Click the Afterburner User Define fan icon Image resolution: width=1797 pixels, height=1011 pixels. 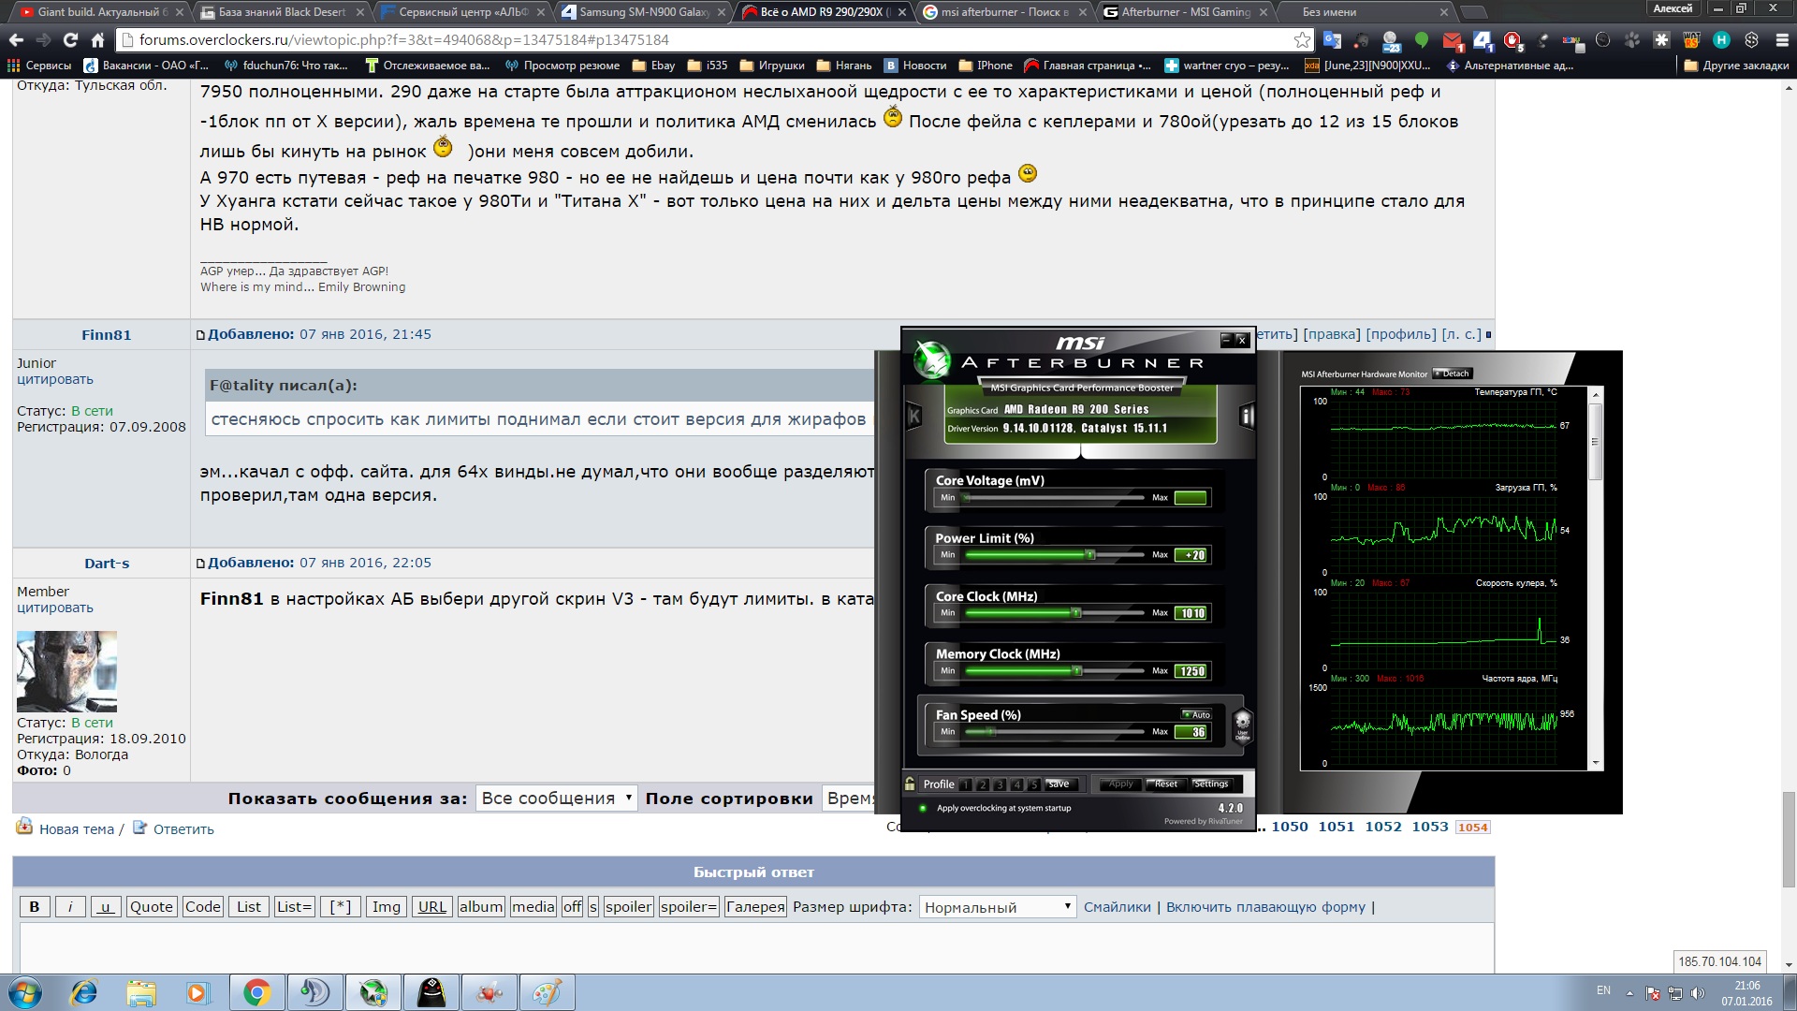[x=1242, y=725]
